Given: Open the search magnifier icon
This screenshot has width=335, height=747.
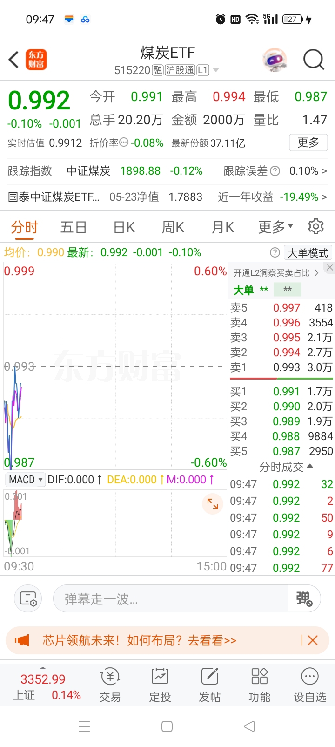Looking at the screenshot, I should pyautogui.click(x=314, y=60).
